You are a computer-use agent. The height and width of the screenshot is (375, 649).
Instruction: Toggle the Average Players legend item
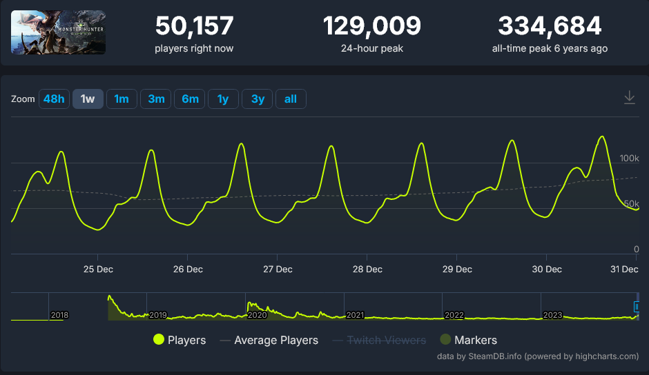point(269,341)
